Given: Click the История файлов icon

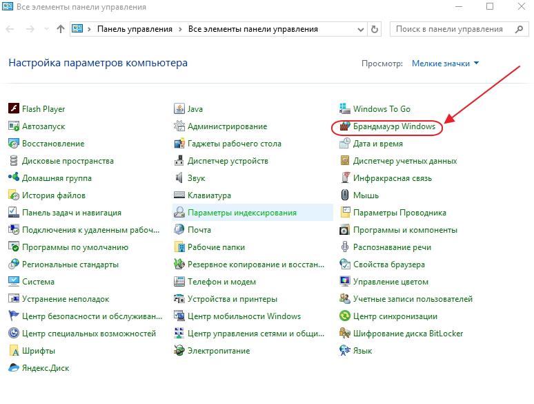Looking at the screenshot, I should pyautogui.click(x=14, y=195).
